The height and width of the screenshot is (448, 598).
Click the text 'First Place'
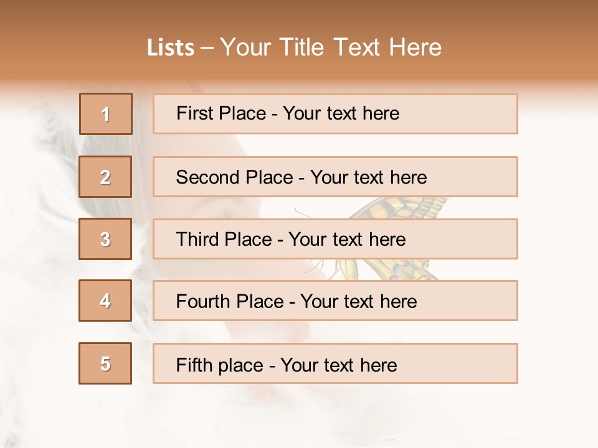pos(221,113)
